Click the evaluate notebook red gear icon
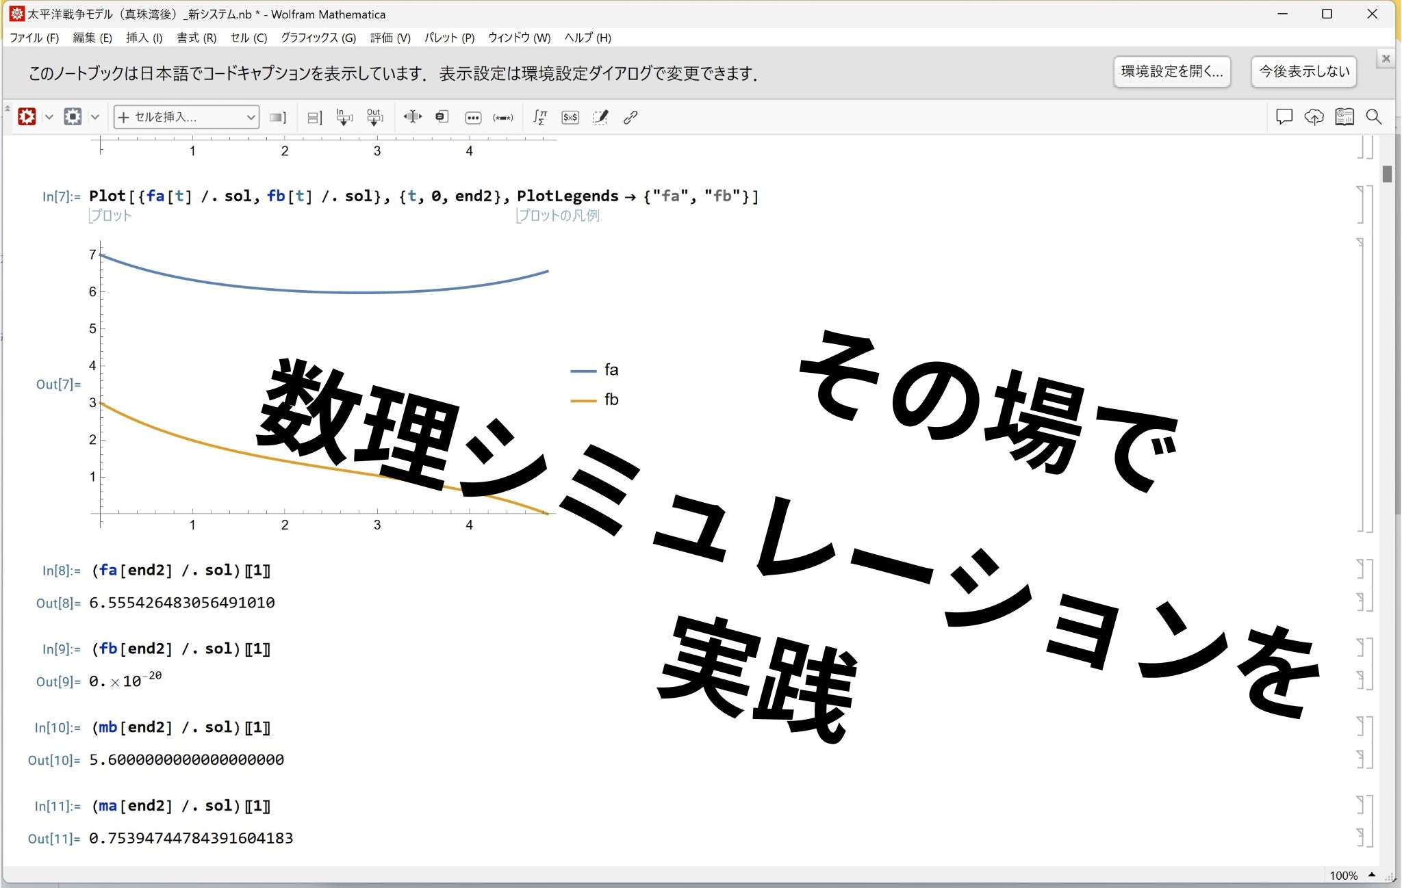Screen dimensions: 1402x888 click(x=27, y=117)
